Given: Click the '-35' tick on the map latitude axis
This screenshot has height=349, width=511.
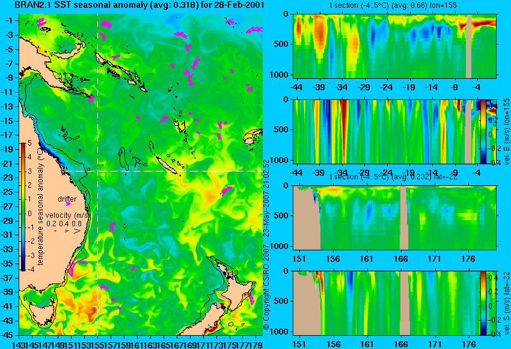Looking at the screenshot, I should 7,264.
